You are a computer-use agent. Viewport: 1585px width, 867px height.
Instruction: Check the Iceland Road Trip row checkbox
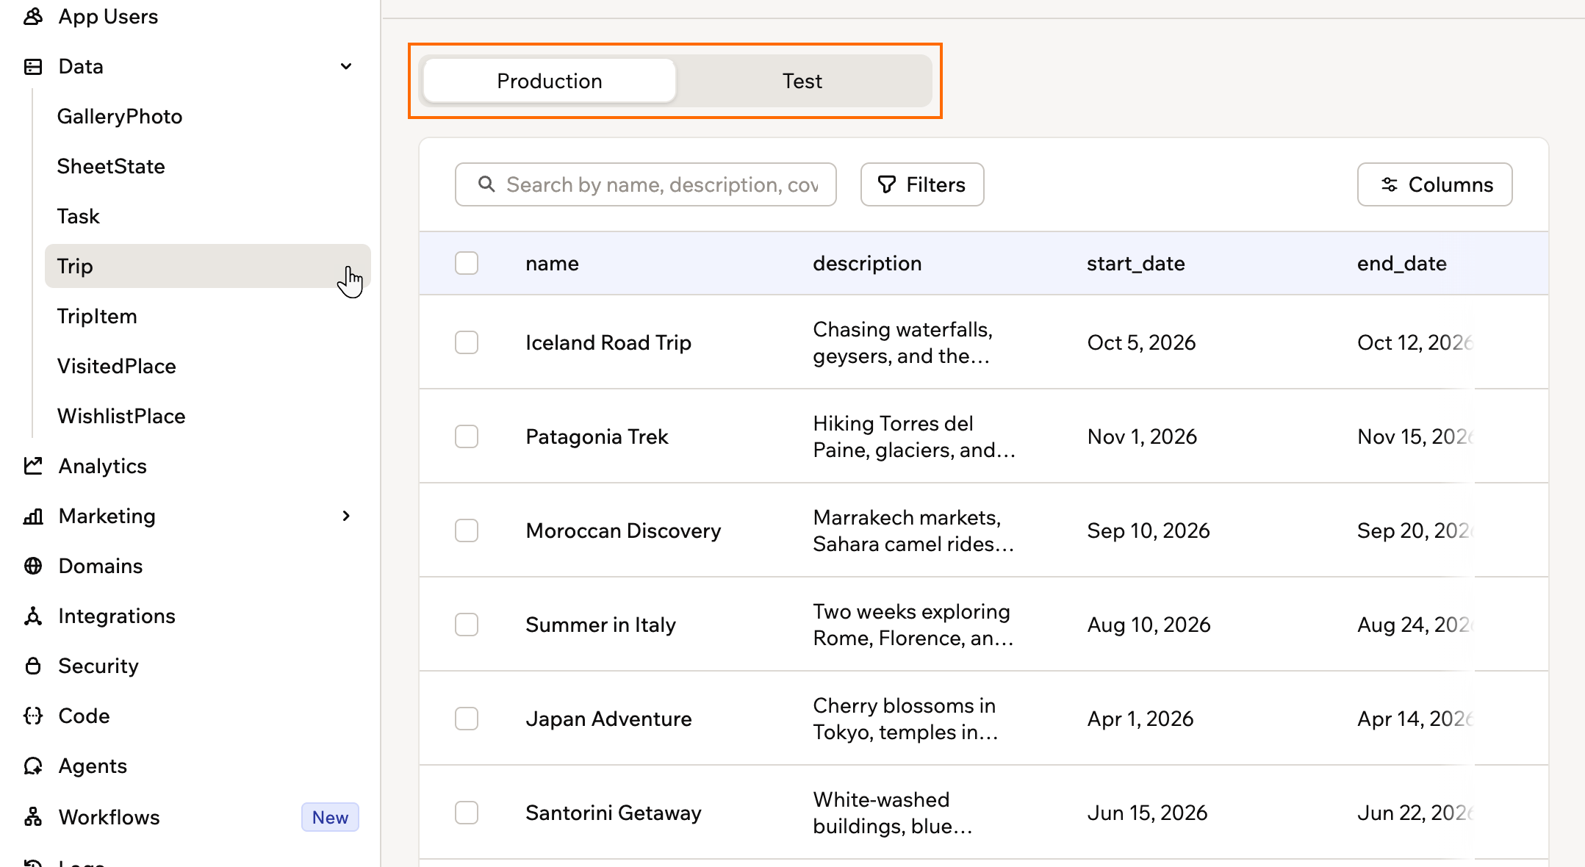coord(467,342)
